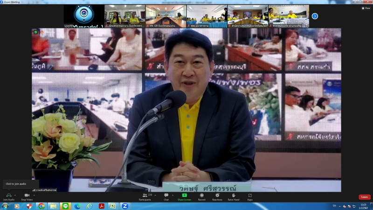Viewport: 373px width, 210px height.
Task: Open the Chat panel
Action: point(166,197)
